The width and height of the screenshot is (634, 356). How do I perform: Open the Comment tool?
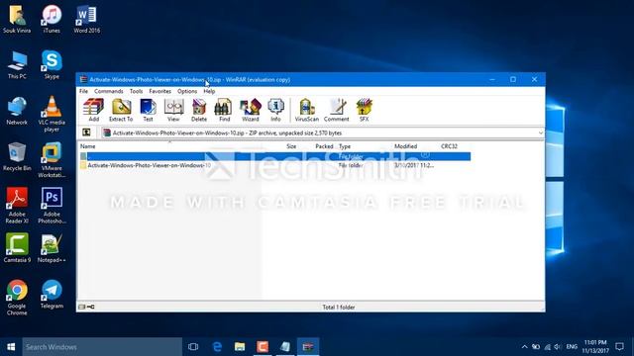click(337, 110)
